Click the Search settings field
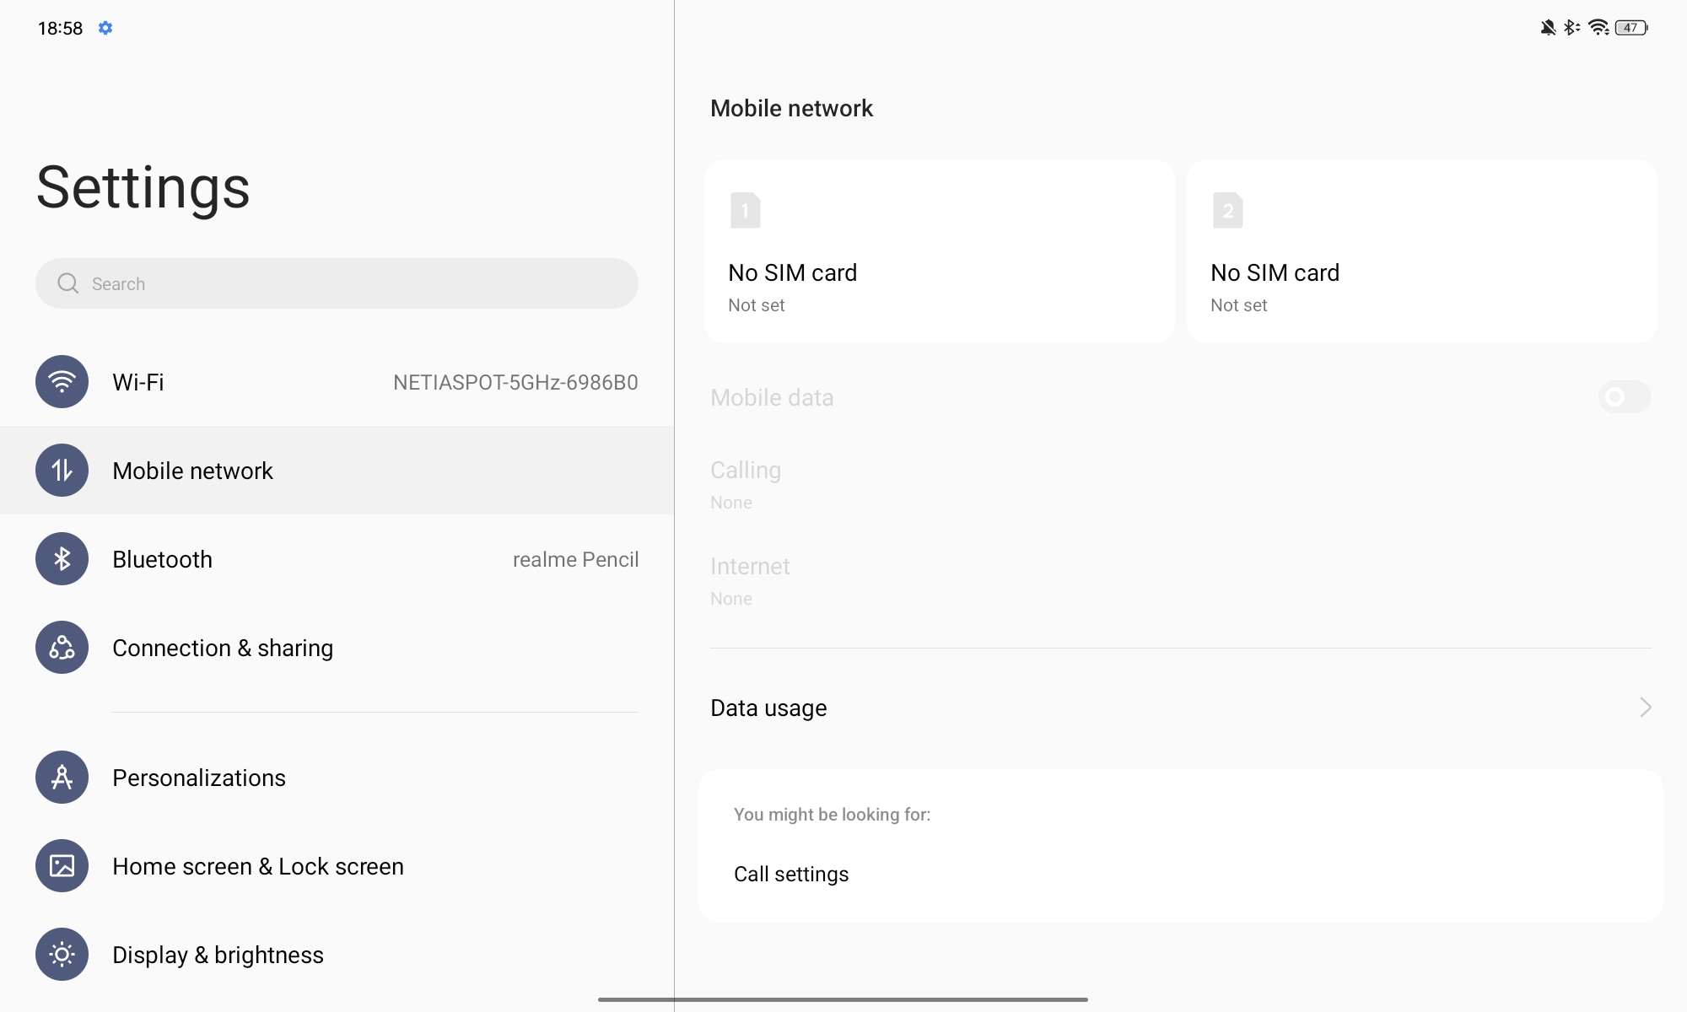 tap(337, 283)
